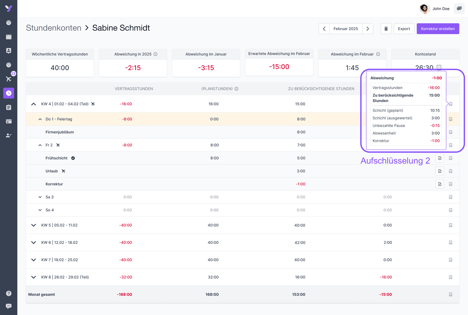The height and width of the screenshot is (315, 468).
Task: Navigate back via Stundenkonten breadcrumb
Action: point(53,28)
